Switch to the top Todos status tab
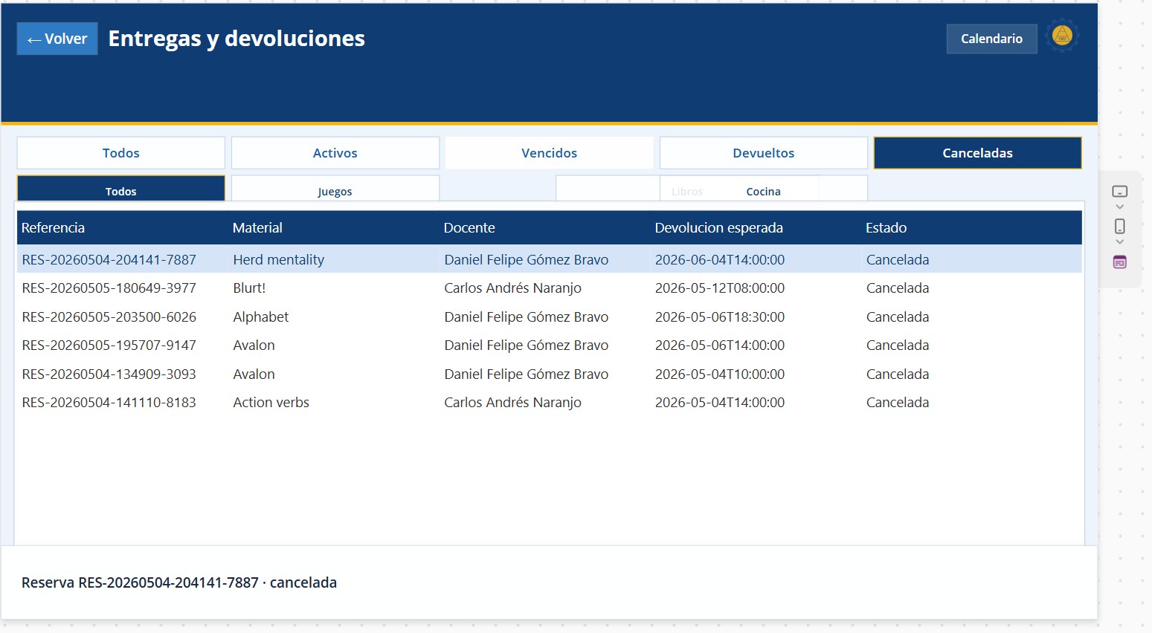 [121, 153]
